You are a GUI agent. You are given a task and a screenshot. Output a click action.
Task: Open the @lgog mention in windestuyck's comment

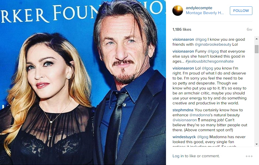[x=203, y=137]
